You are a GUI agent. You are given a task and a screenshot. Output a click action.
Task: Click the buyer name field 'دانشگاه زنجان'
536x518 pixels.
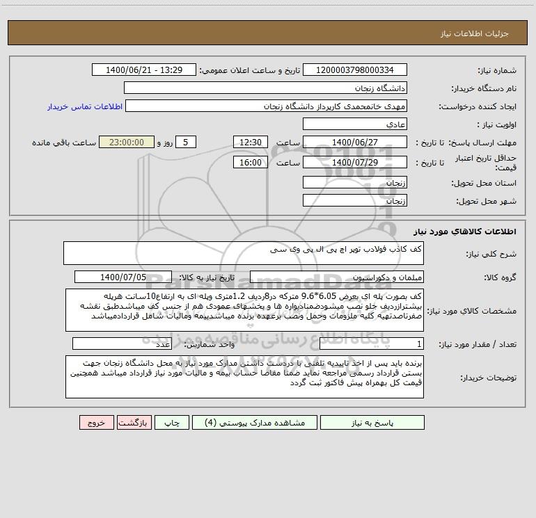[x=265, y=88]
